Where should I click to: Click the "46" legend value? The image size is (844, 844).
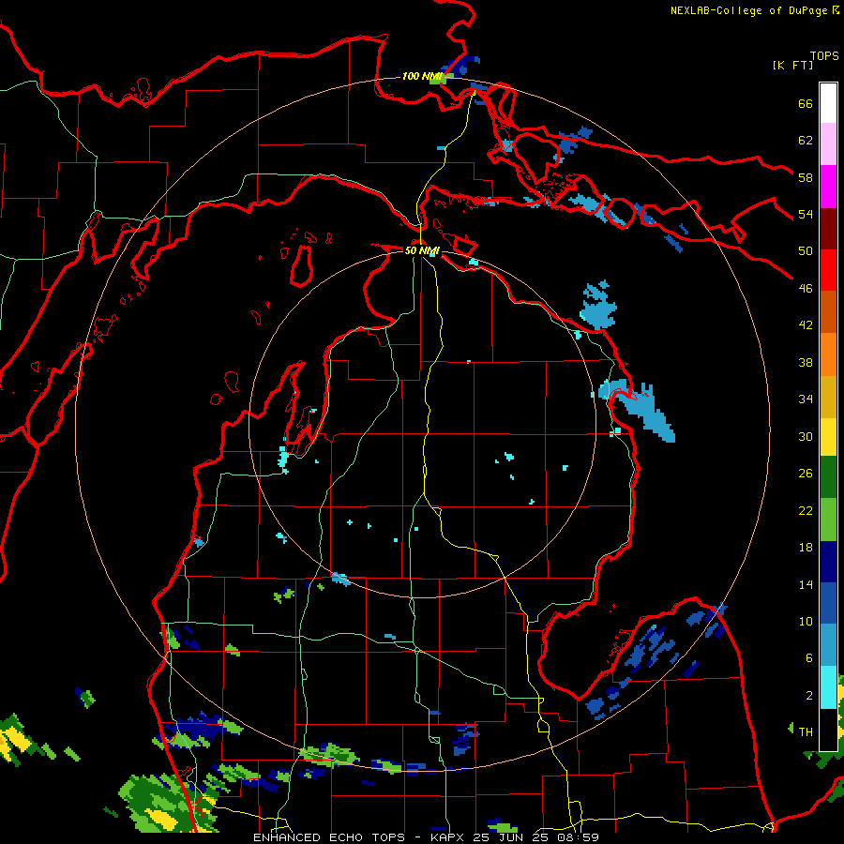[x=806, y=289]
